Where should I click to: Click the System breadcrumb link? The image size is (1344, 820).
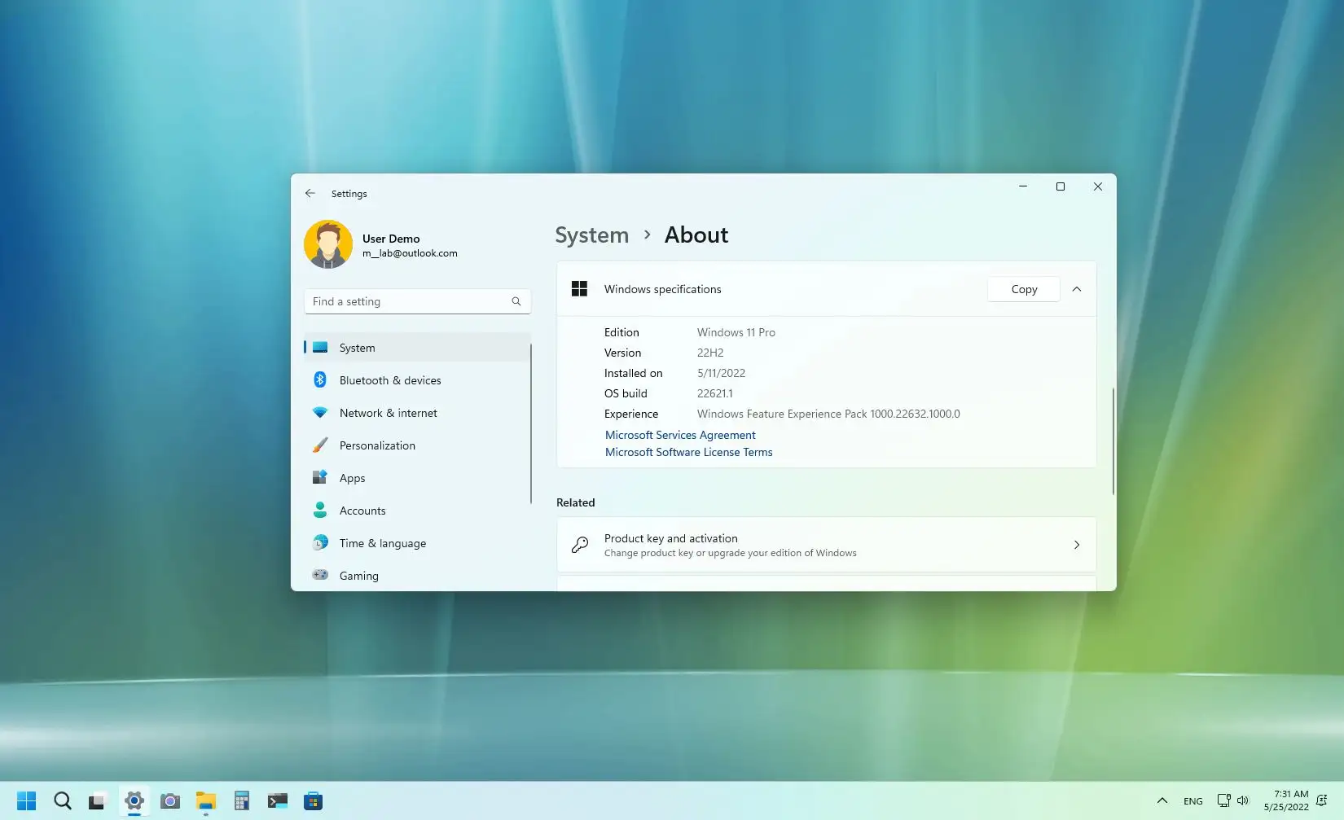592,235
